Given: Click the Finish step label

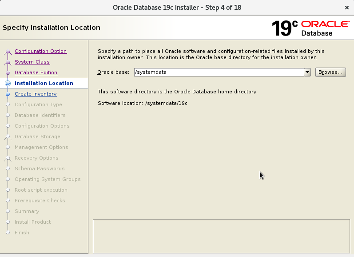Looking at the screenshot, I should click(x=22, y=233).
